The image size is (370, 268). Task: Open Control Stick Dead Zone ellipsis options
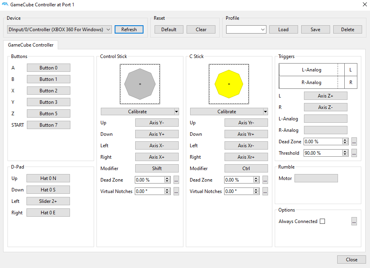[x=176, y=180]
